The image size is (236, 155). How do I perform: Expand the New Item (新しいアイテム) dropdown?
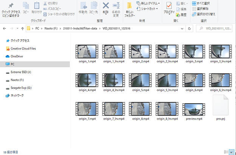pos(148,3)
